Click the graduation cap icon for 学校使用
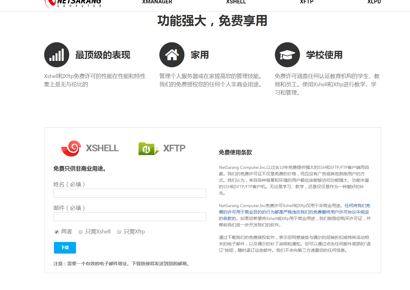Viewport: 410px width, 290px height. [x=287, y=55]
